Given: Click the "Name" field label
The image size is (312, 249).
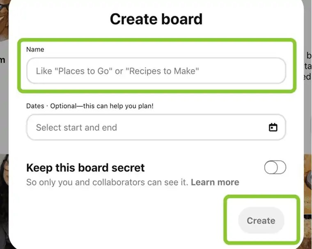Looking at the screenshot, I should click(x=35, y=49).
